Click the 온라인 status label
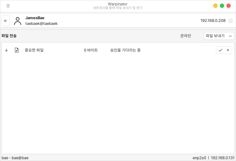Viewport: 236px width, 161px height. [x=186, y=36]
